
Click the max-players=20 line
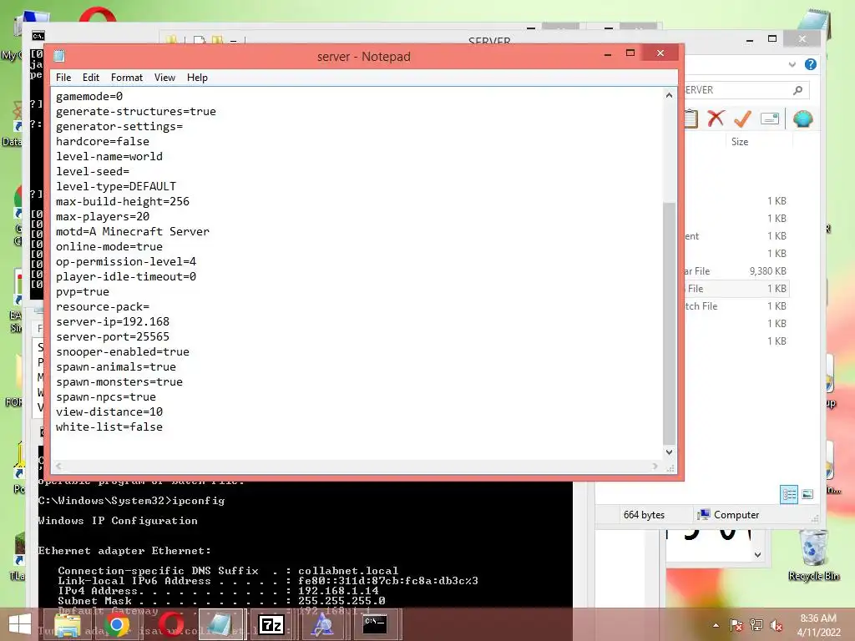tap(103, 216)
